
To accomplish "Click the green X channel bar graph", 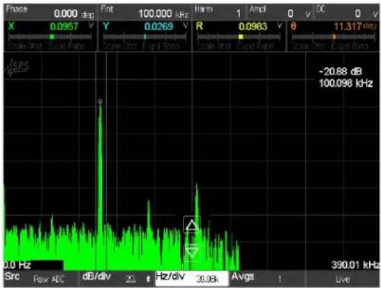I will point(50,37).
